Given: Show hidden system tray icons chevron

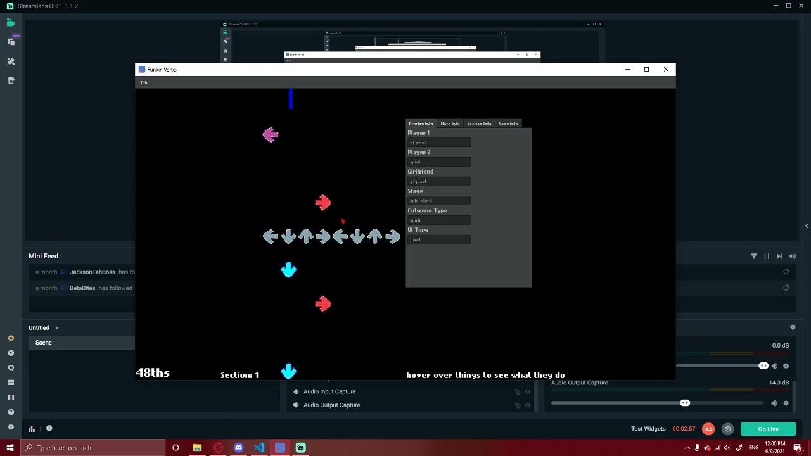Looking at the screenshot, I should point(687,448).
